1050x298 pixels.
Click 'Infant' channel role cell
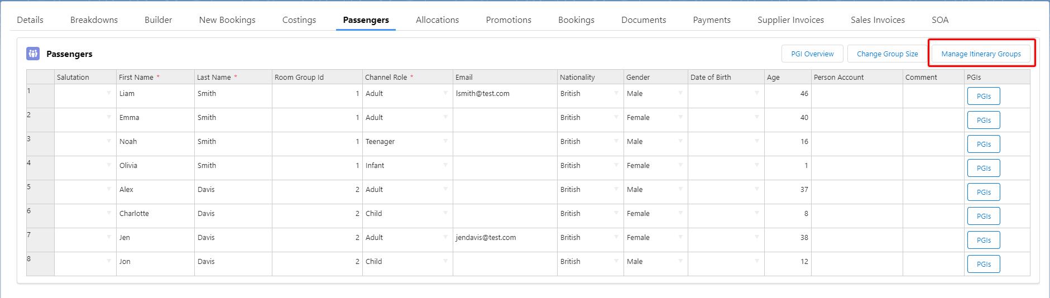click(407, 168)
